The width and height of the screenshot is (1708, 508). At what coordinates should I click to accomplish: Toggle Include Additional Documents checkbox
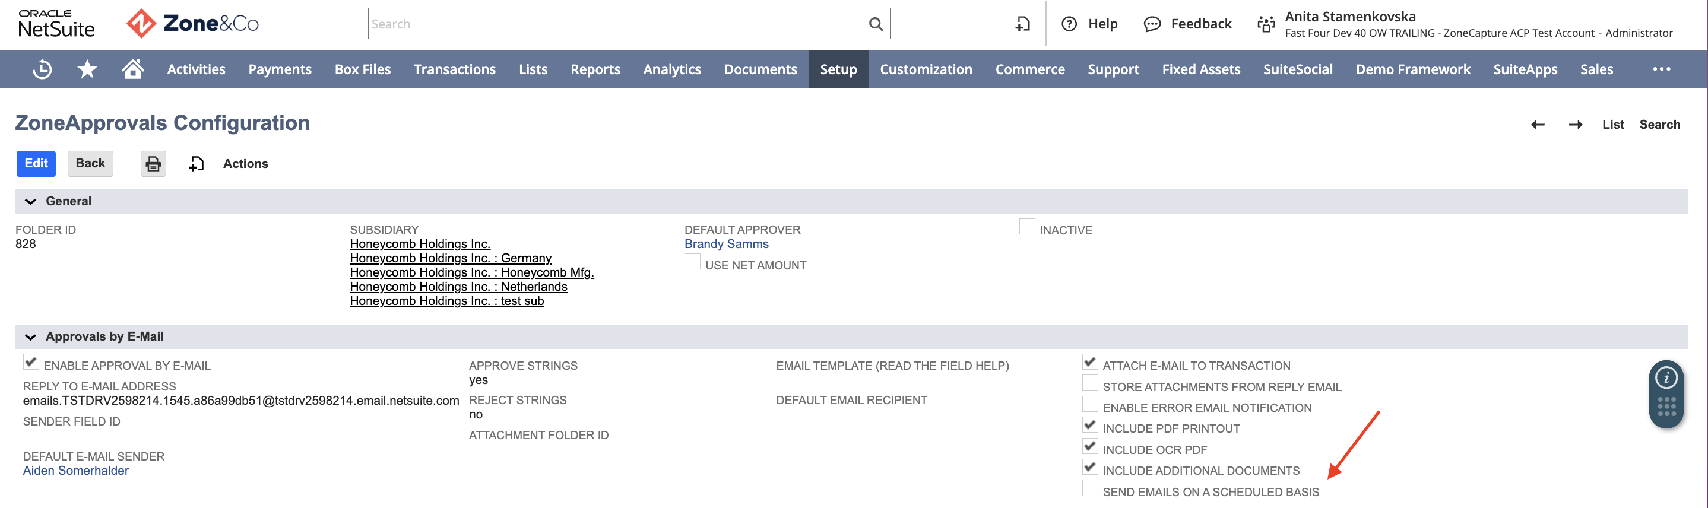pos(1089,467)
